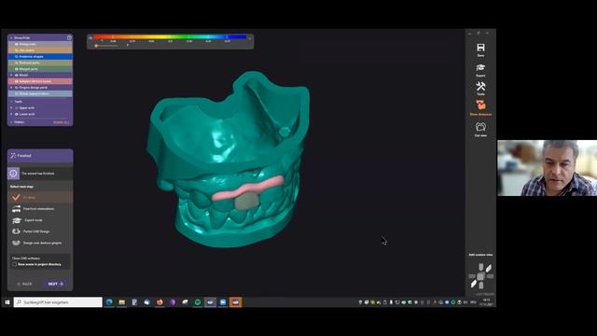Image resolution: width=597 pixels, height=336 pixels.
Task: Select the bottom light-blue layer row
Action: point(40,93)
